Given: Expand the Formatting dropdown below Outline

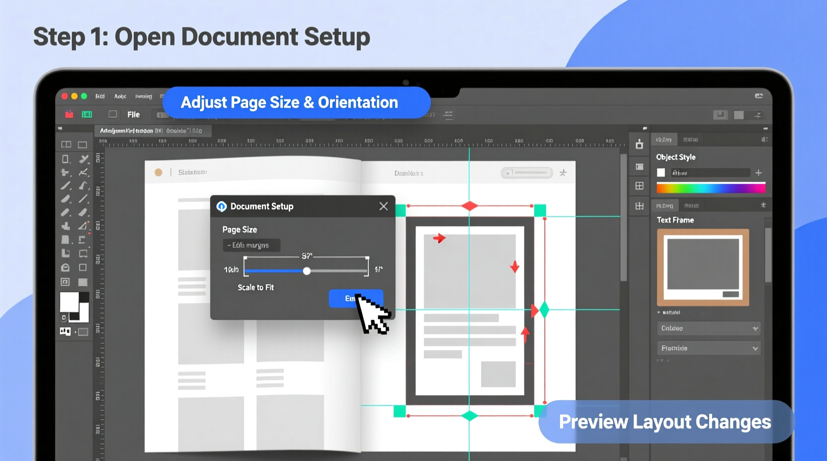Looking at the screenshot, I should (x=708, y=348).
